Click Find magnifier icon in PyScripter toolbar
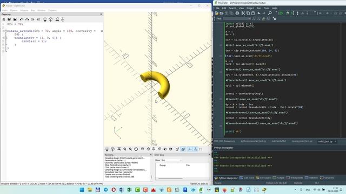This screenshot has height=194, width=346. tap(270, 13)
